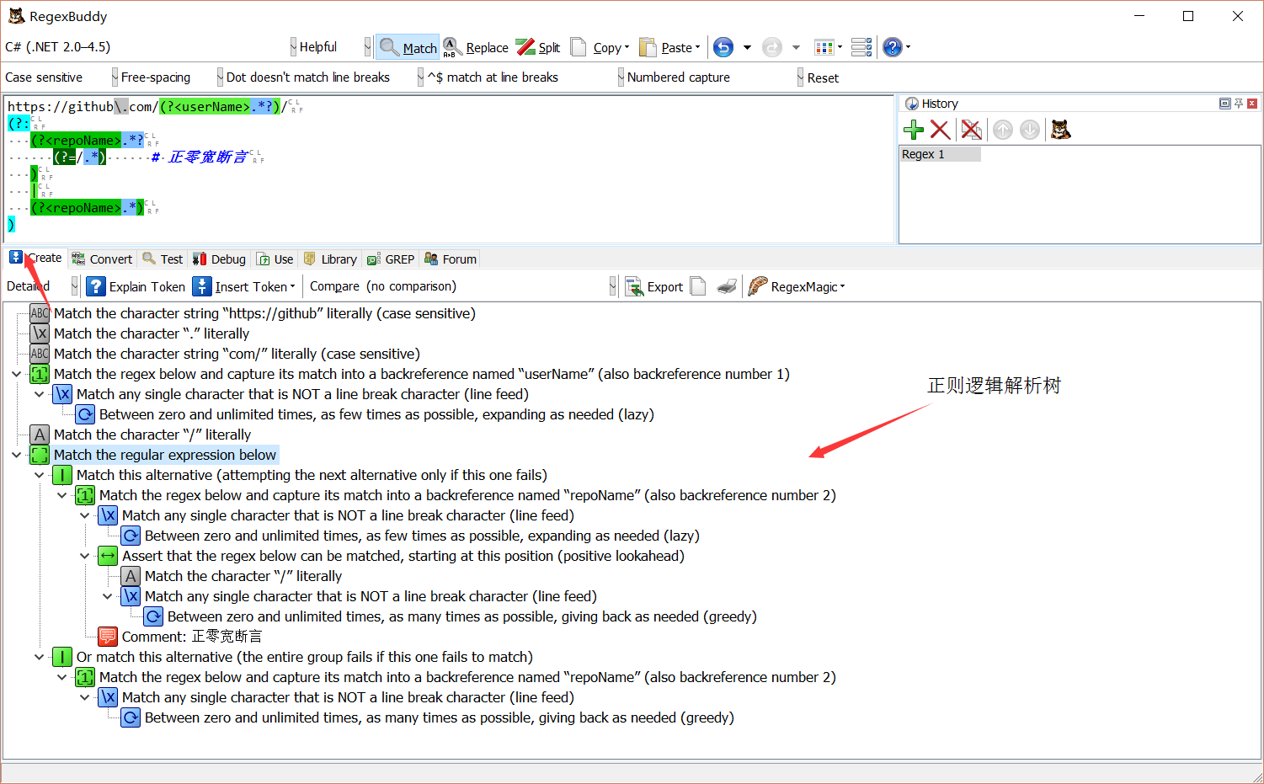This screenshot has width=1264, height=784.
Task: Select 'Match the character string "https://github"' row
Action: [x=264, y=313]
